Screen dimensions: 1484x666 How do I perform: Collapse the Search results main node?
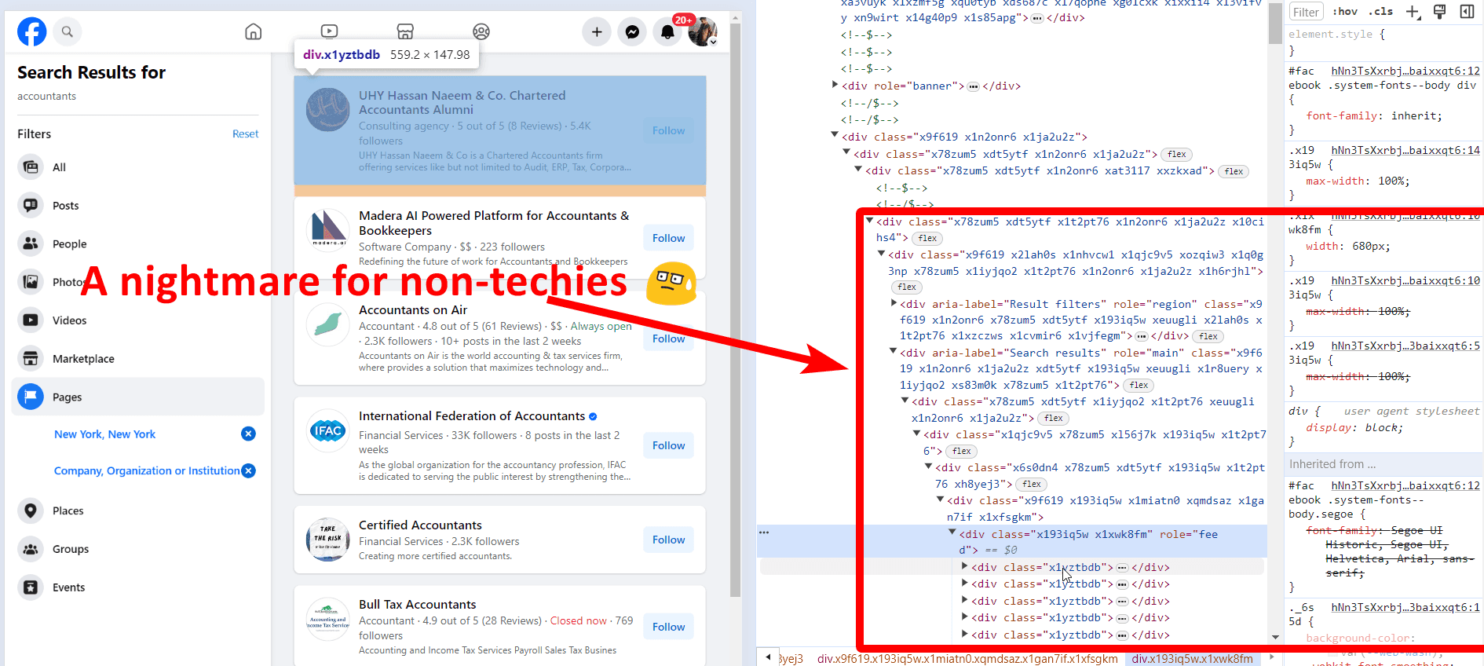click(894, 352)
